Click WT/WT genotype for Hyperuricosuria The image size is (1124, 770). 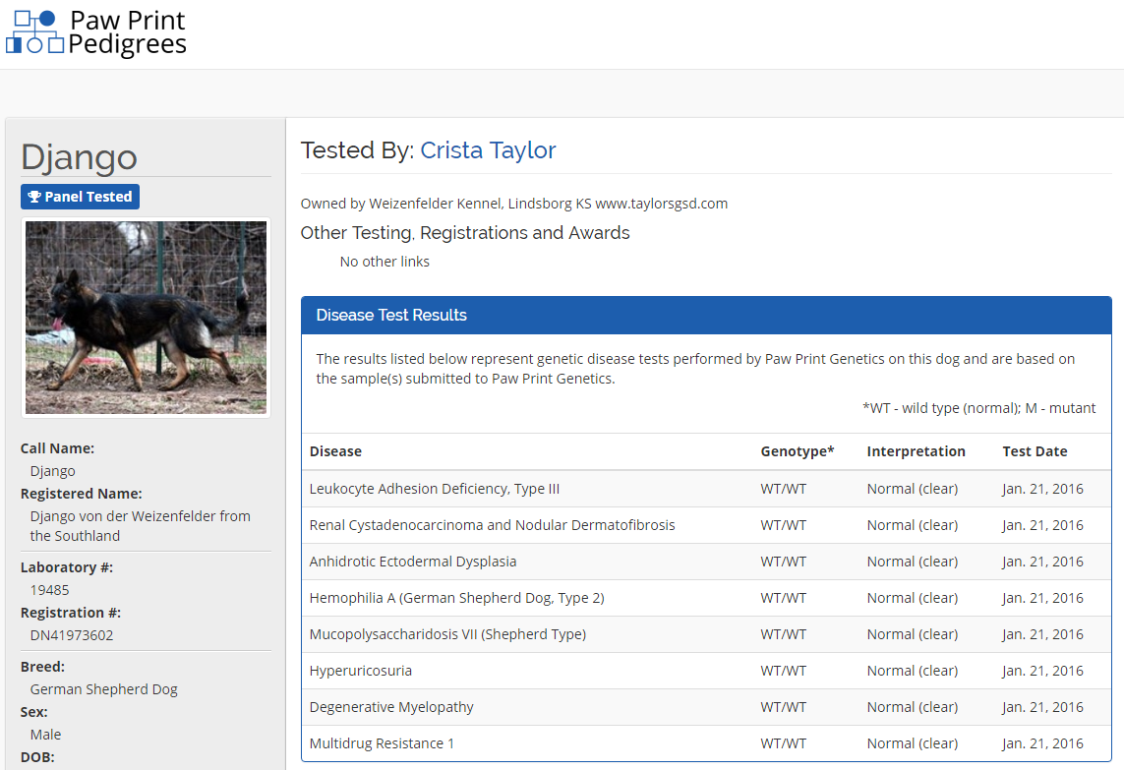click(784, 671)
